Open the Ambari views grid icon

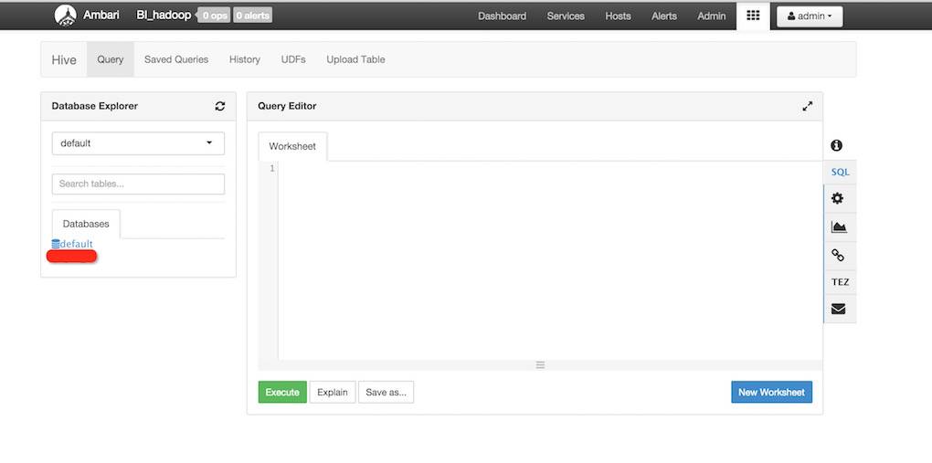point(753,16)
